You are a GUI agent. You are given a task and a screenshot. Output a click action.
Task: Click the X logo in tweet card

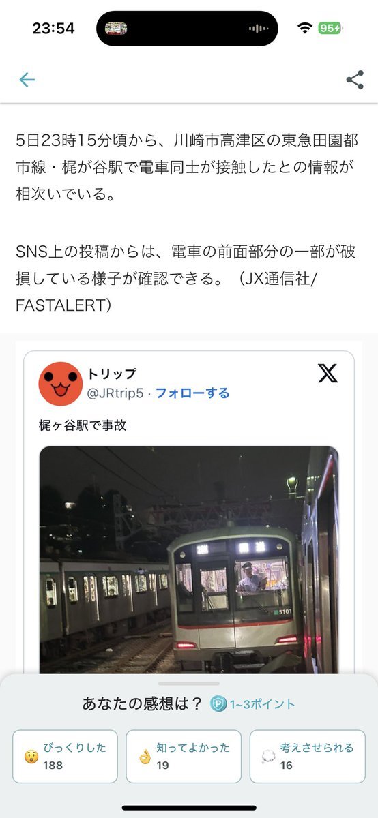[328, 373]
